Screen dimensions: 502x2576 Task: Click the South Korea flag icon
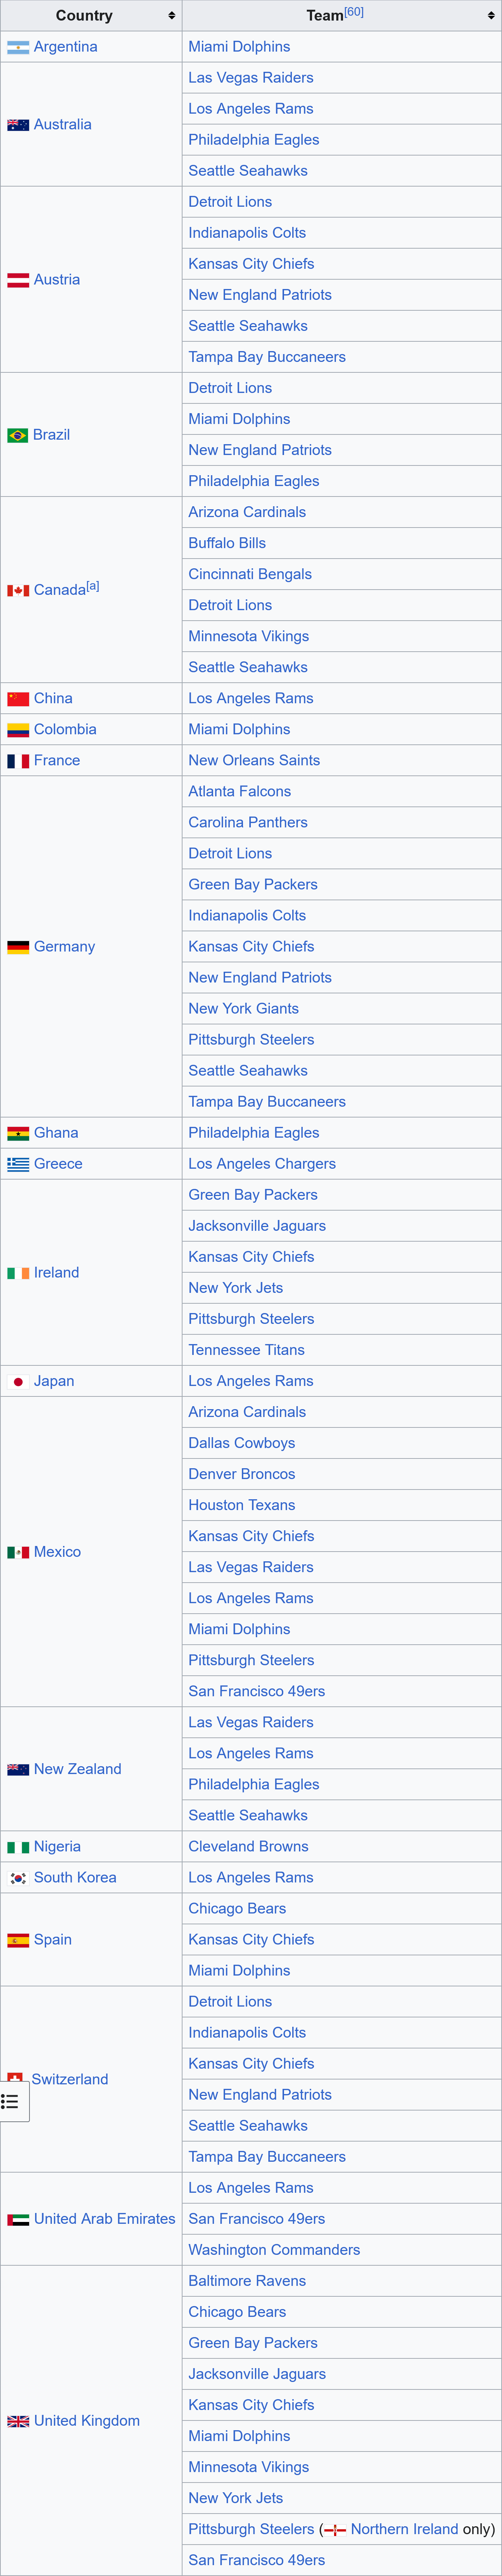[18, 1878]
